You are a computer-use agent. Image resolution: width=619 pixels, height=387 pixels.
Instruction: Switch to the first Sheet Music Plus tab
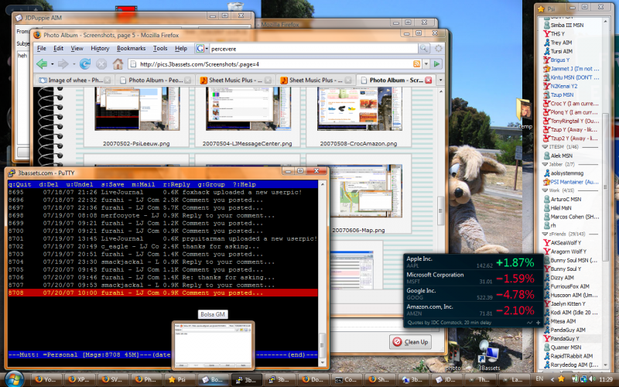[x=234, y=80]
